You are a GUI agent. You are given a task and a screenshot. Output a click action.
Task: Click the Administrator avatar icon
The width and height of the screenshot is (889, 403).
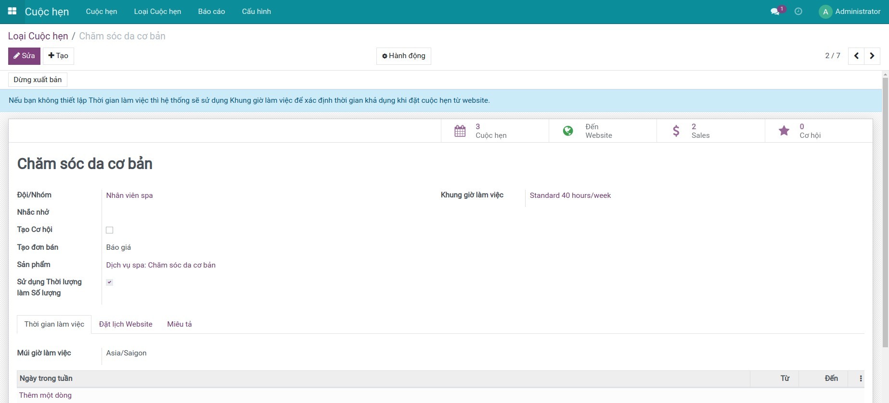click(825, 12)
